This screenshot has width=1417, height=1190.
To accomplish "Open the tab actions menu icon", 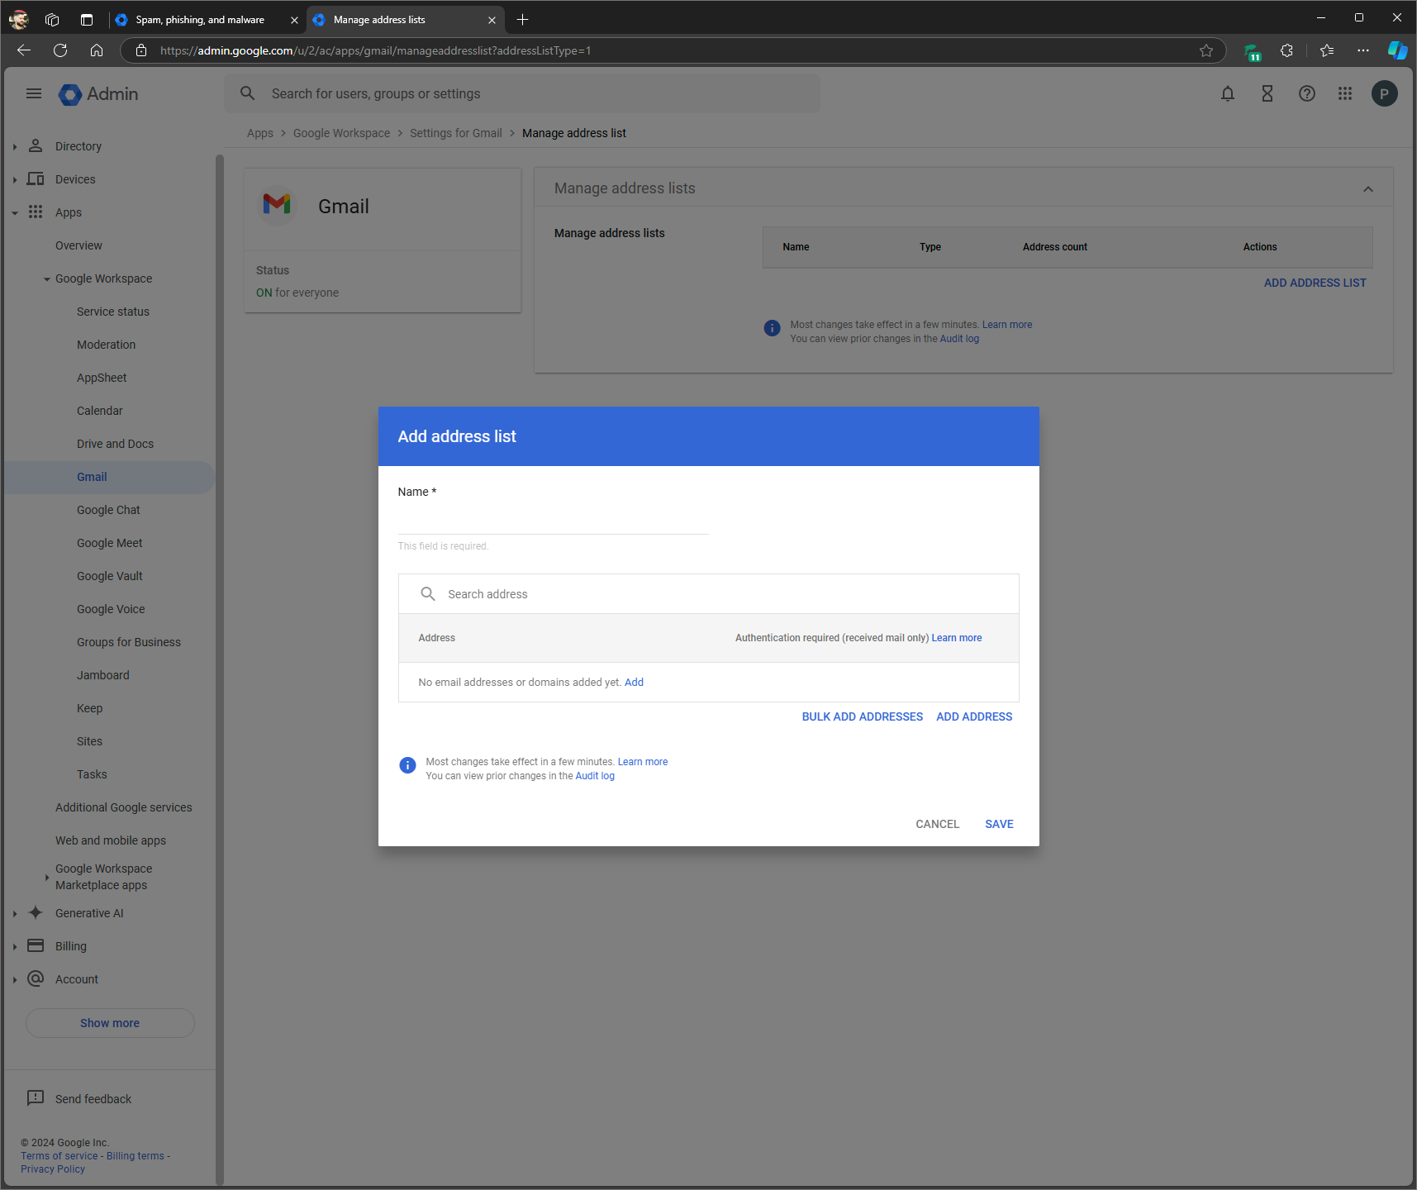I will (x=87, y=20).
